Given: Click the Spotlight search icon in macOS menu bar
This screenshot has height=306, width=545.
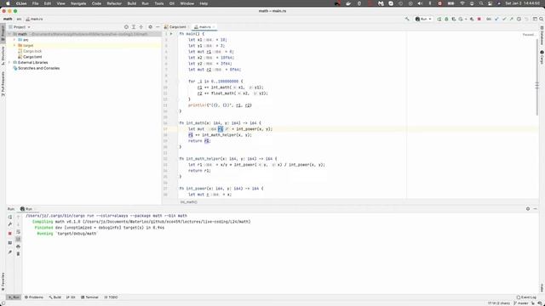Looking at the screenshot, I should click(481, 3).
